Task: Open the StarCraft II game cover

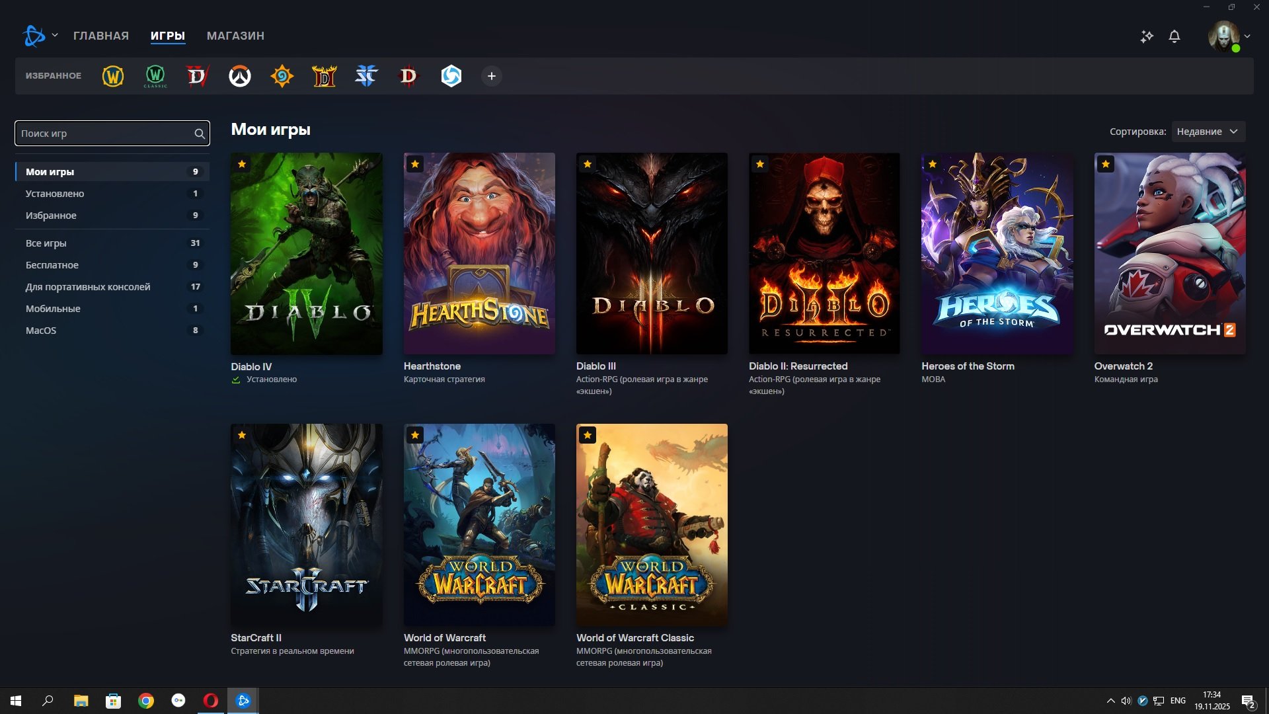Action: click(306, 524)
